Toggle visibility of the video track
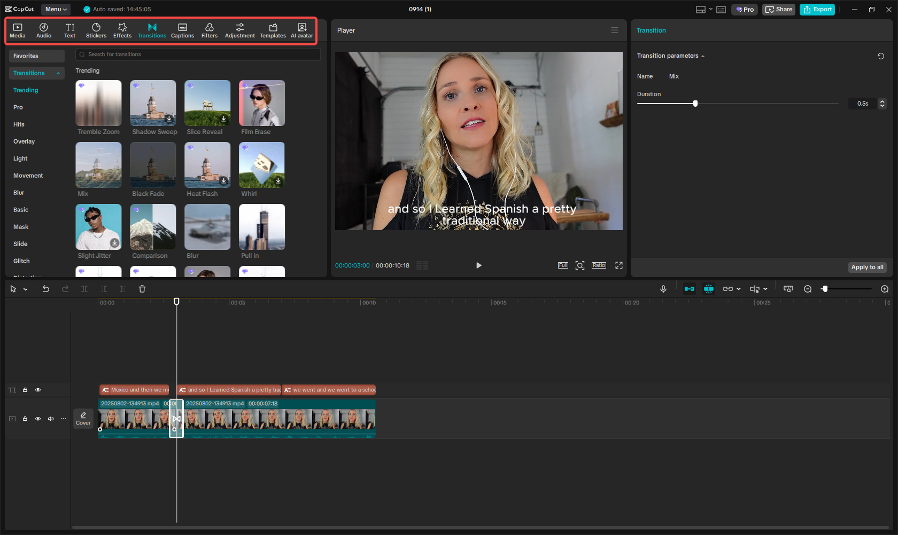 pyautogui.click(x=37, y=419)
